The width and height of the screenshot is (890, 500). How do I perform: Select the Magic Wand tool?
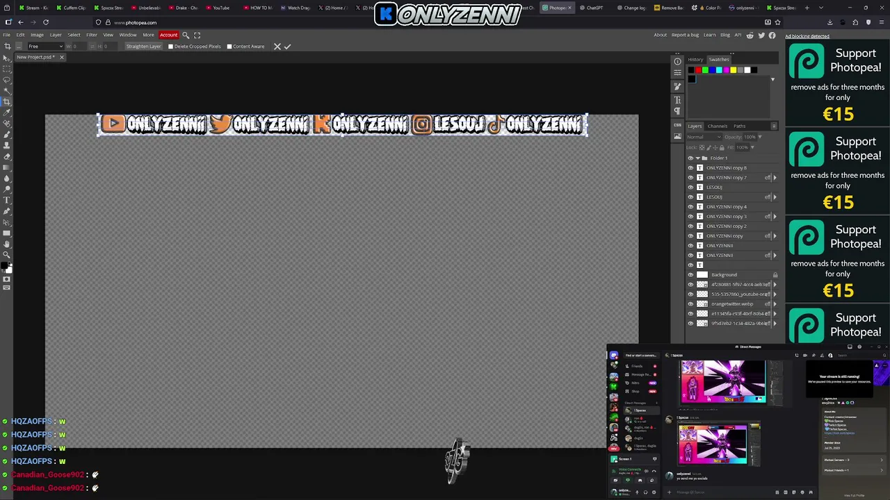(x=7, y=91)
